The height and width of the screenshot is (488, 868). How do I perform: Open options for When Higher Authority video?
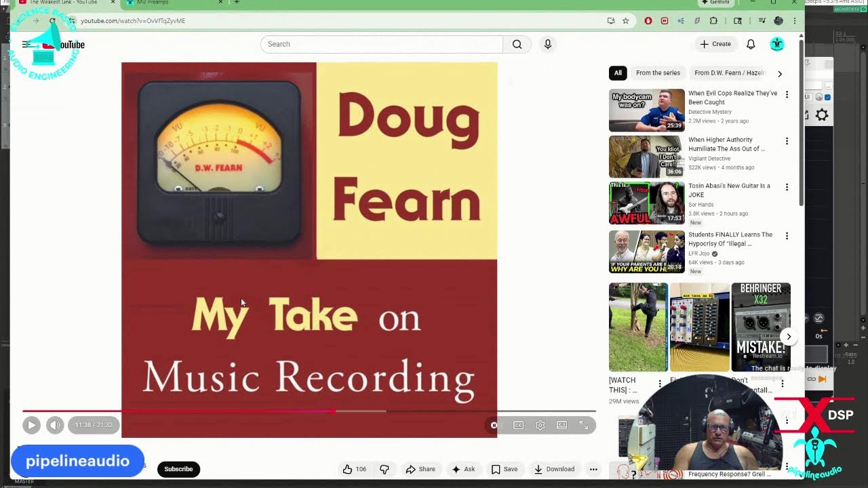(787, 141)
